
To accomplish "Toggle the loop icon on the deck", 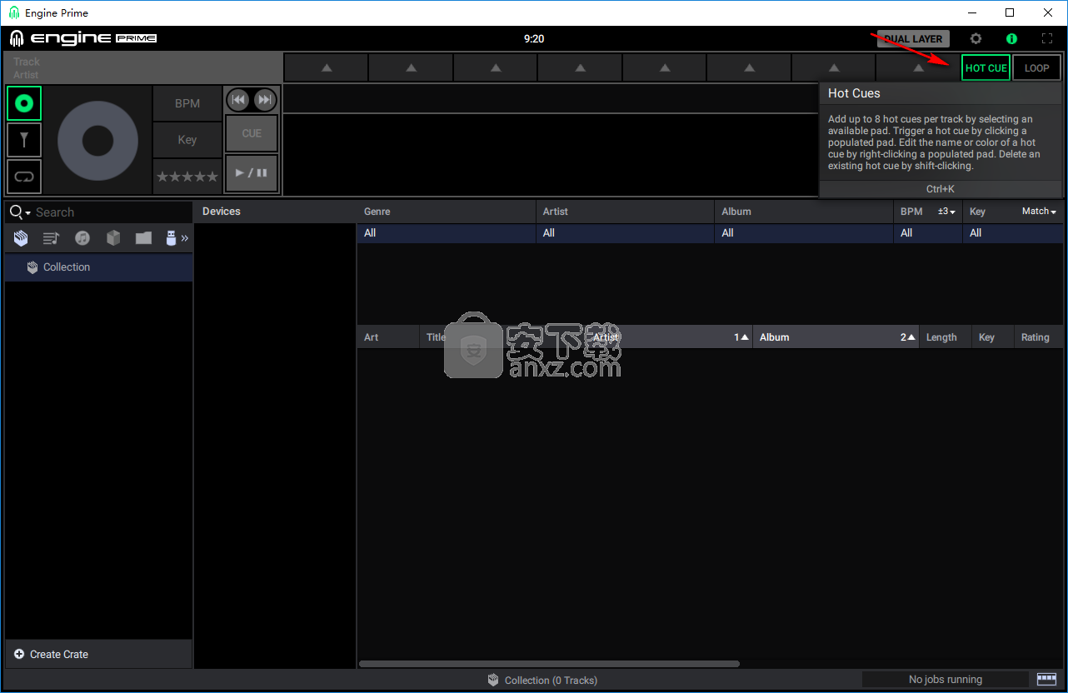I will 24,177.
